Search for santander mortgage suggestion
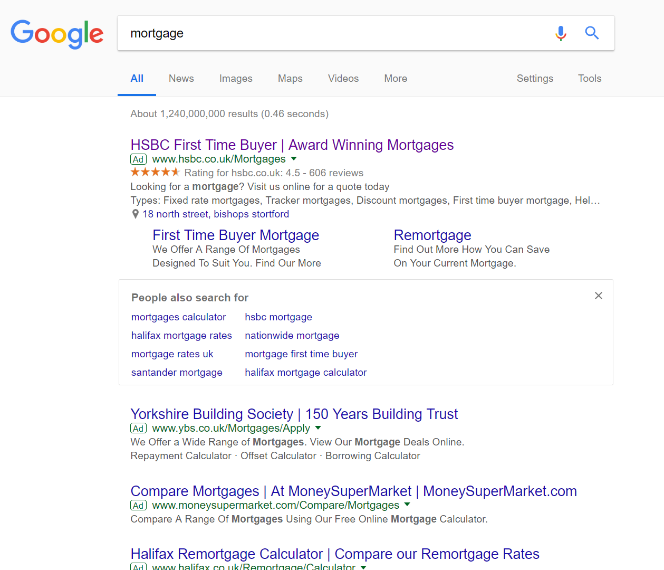The width and height of the screenshot is (664, 570). coord(177,373)
